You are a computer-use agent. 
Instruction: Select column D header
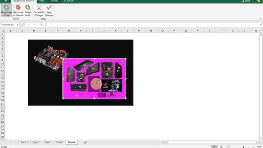pos(34,30)
